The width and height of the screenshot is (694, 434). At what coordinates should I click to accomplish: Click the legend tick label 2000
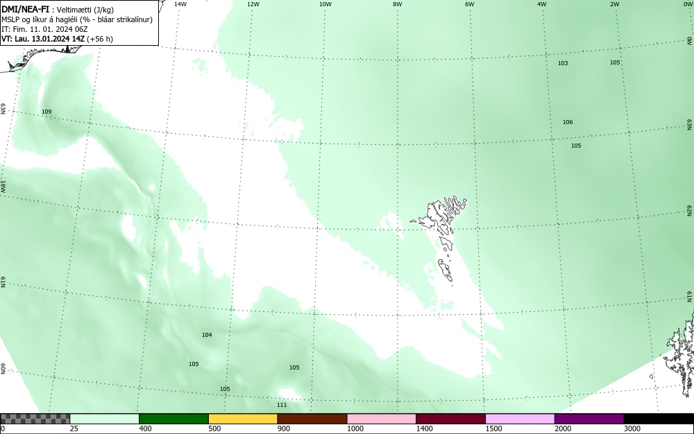563,428
